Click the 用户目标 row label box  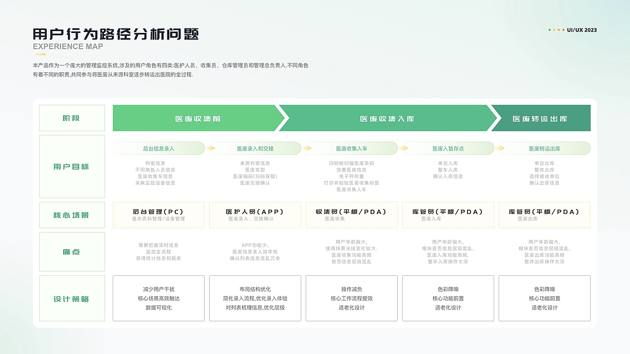[72, 167]
